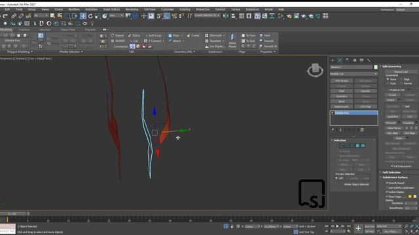Screen dimensions: 419x235
Task: Click the QuickSlice button
Action: [x=393, y=116]
